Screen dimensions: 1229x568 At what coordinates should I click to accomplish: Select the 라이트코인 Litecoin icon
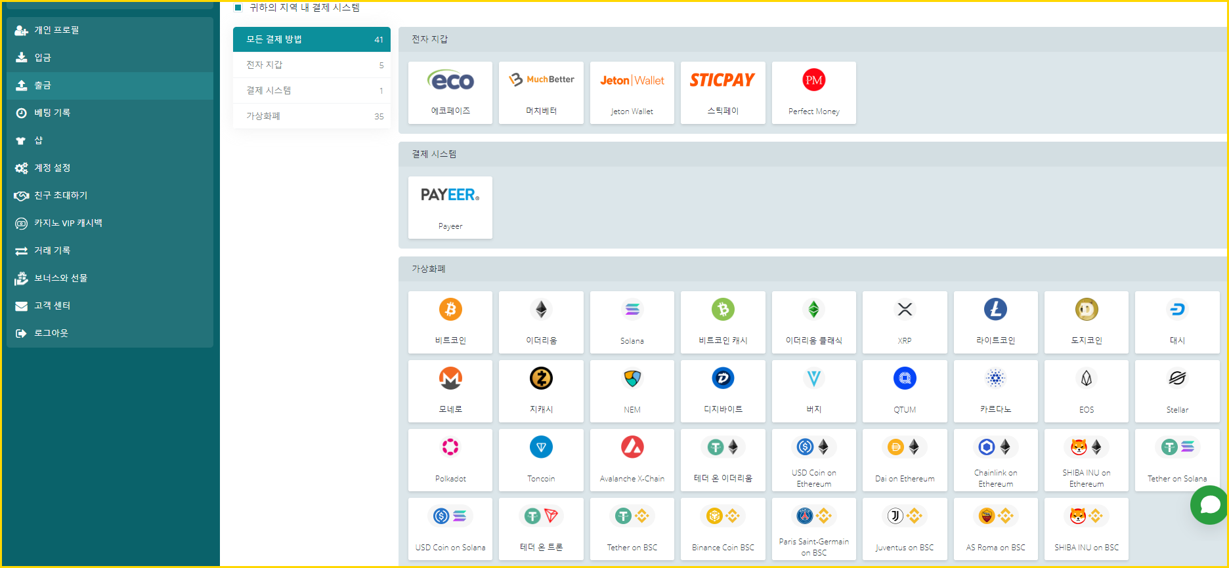point(996,310)
